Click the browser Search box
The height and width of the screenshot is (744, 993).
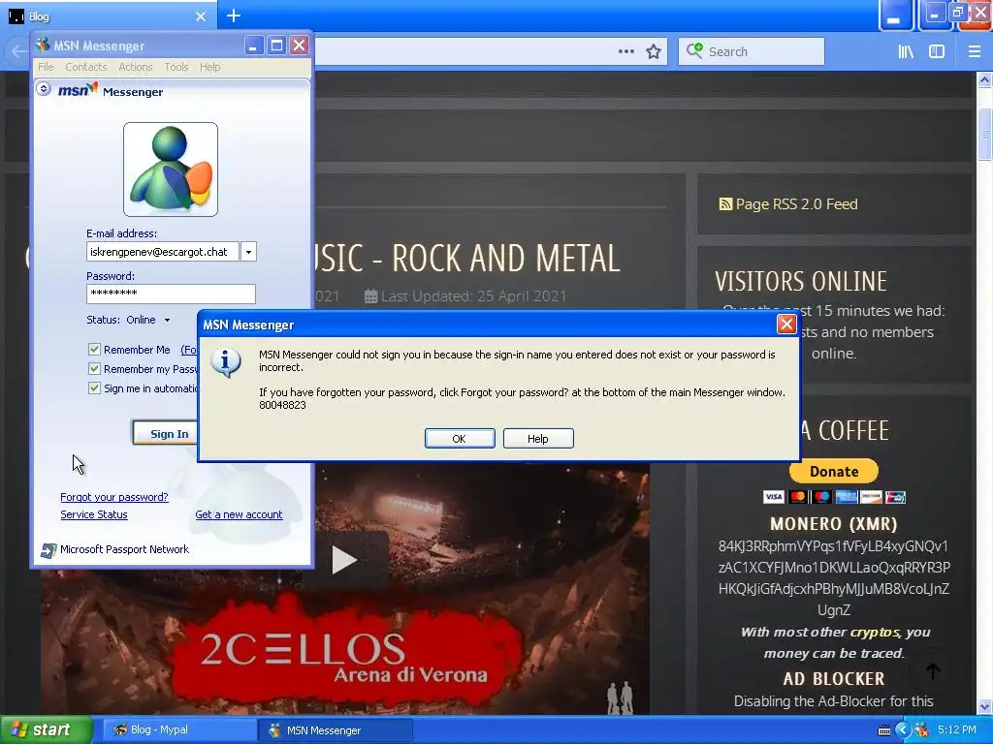tap(752, 51)
